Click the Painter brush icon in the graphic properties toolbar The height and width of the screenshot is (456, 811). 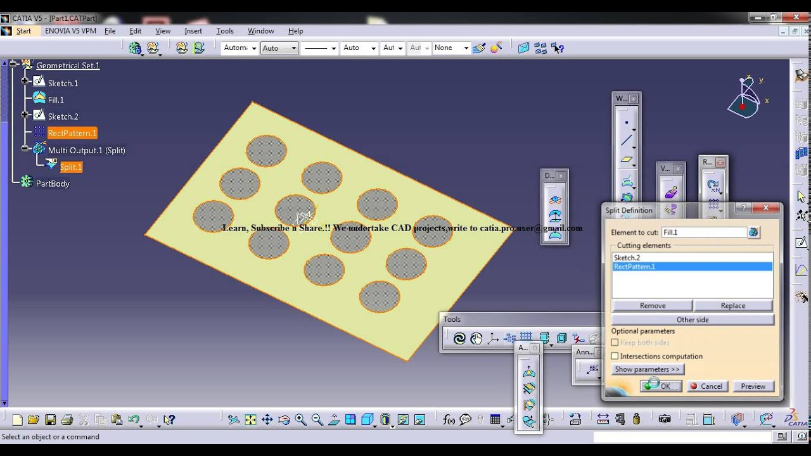pyautogui.click(x=480, y=47)
